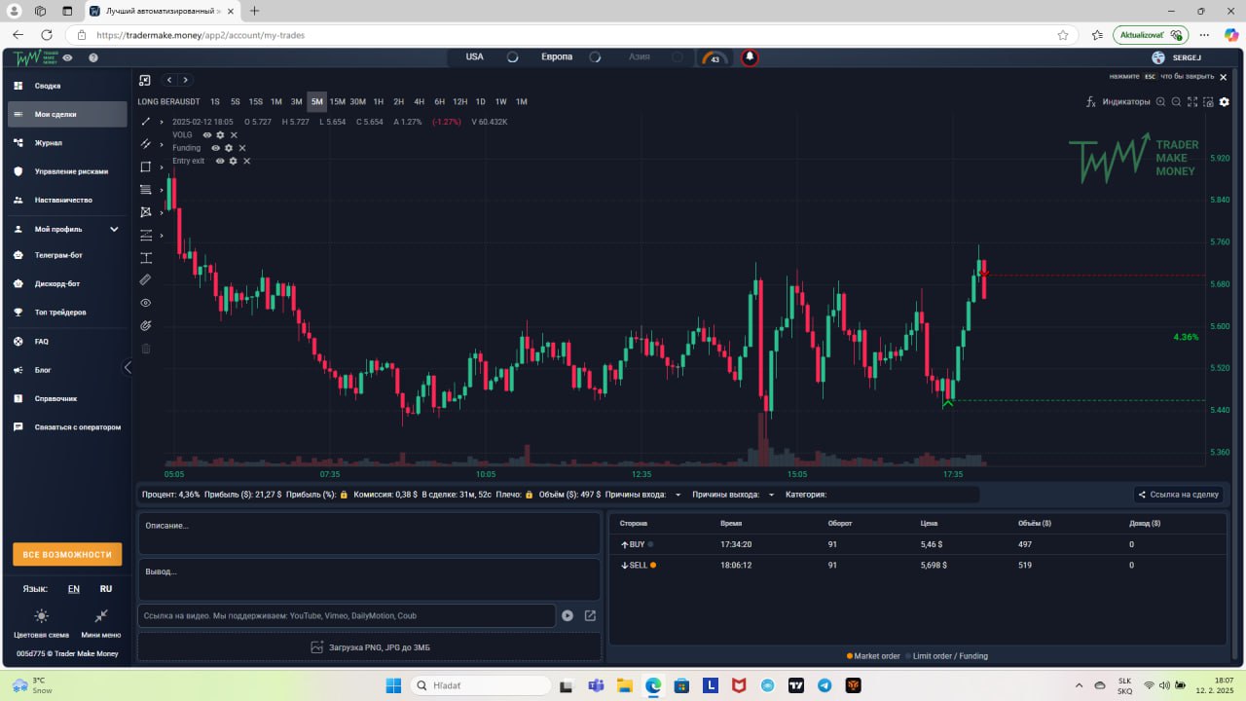The image size is (1246, 701).
Task: Select the trend line drawing tool
Action: click(146, 122)
